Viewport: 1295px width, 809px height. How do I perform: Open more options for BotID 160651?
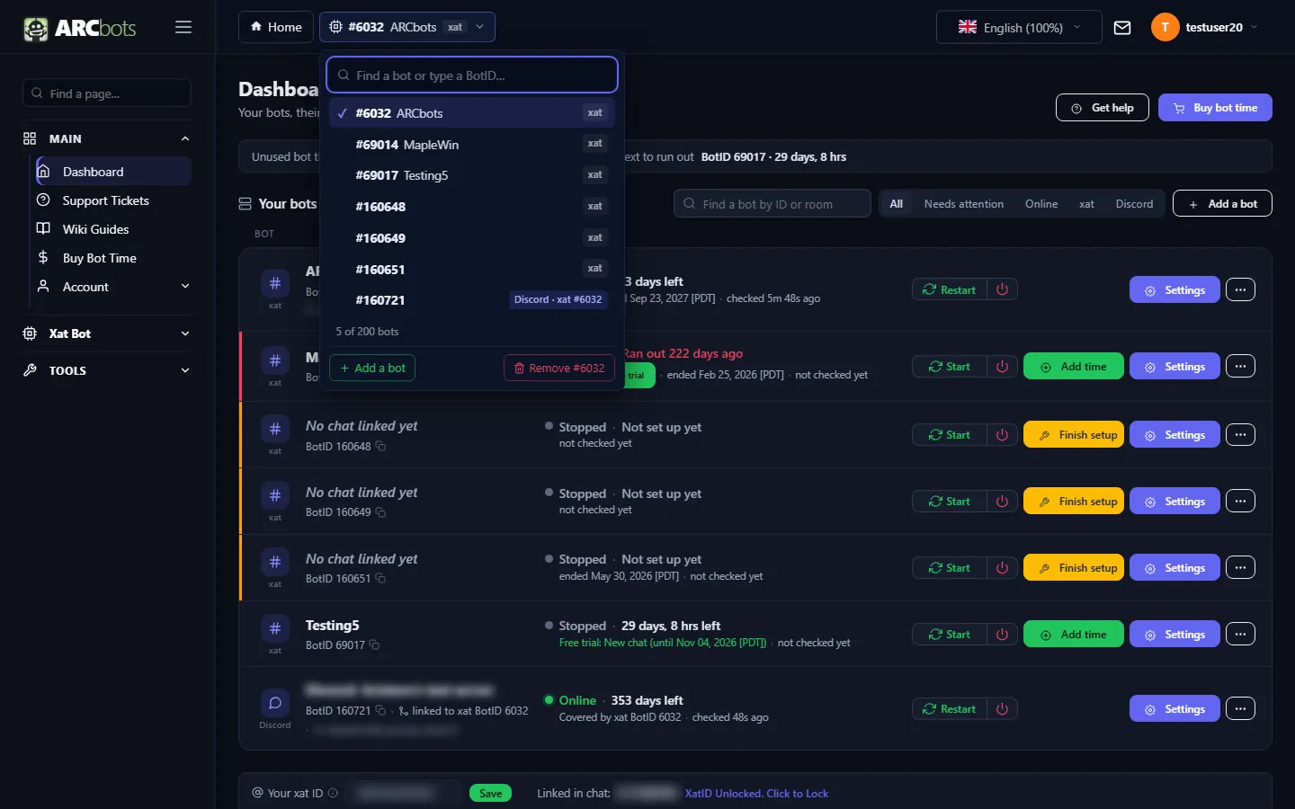point(1240,568)
